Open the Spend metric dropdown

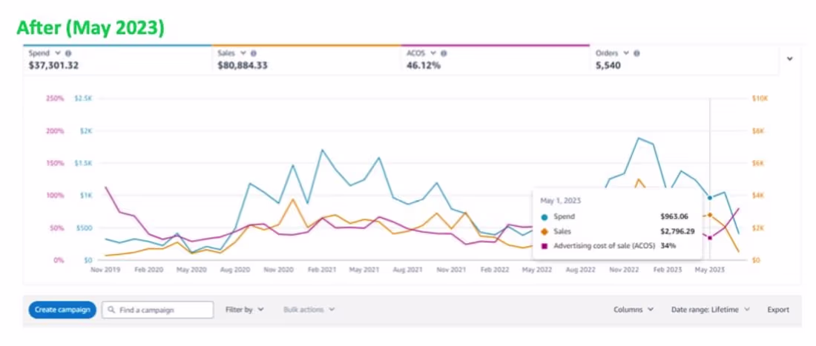click(59, 53)
